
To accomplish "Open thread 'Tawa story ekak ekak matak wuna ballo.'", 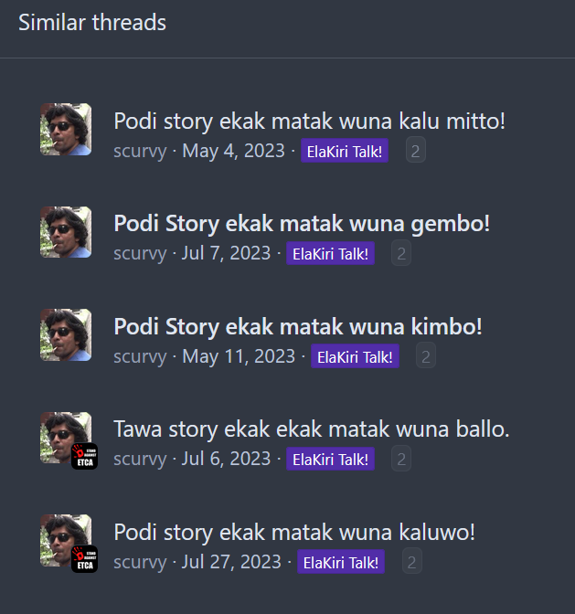I will 312,429.
